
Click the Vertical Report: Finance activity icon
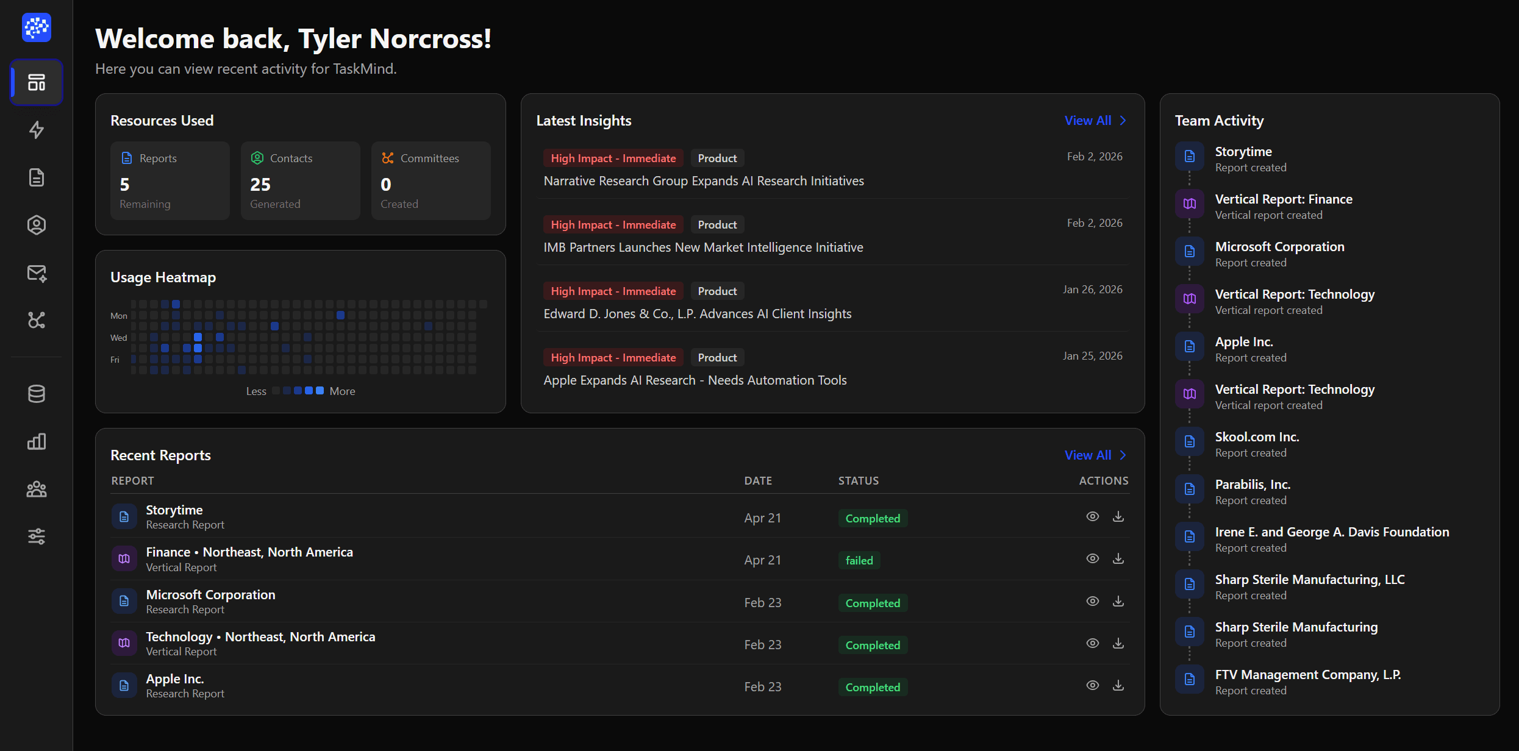(x=1190, y=204)
